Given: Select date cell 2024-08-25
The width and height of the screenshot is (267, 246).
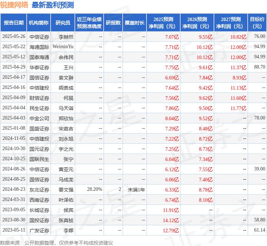Looking at the screenshot, I should pos(14,179).
